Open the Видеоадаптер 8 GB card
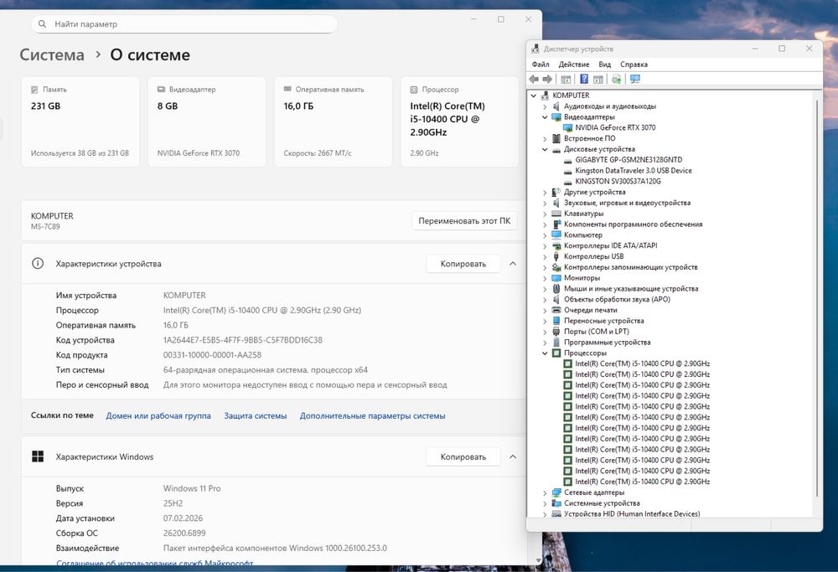838x572 pixels. [207, 121]
